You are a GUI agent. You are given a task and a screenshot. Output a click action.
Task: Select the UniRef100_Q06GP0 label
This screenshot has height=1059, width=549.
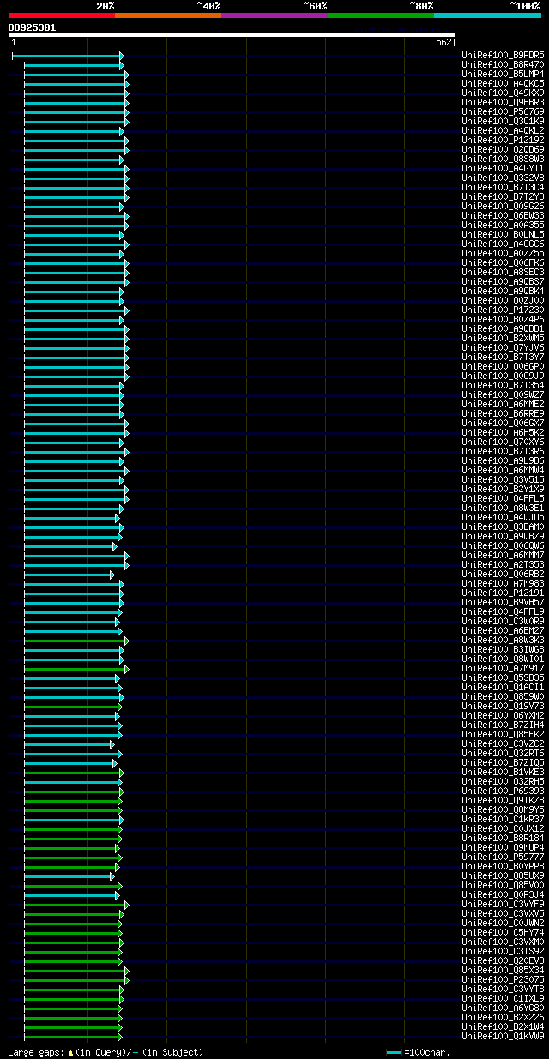[x=503, y=366]
